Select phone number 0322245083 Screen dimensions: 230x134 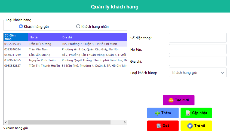13,44
